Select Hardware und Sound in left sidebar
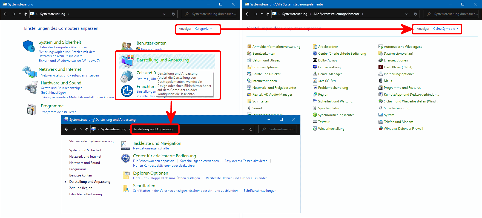This screenshot has height=218, width=482. [x=85, y=163]
